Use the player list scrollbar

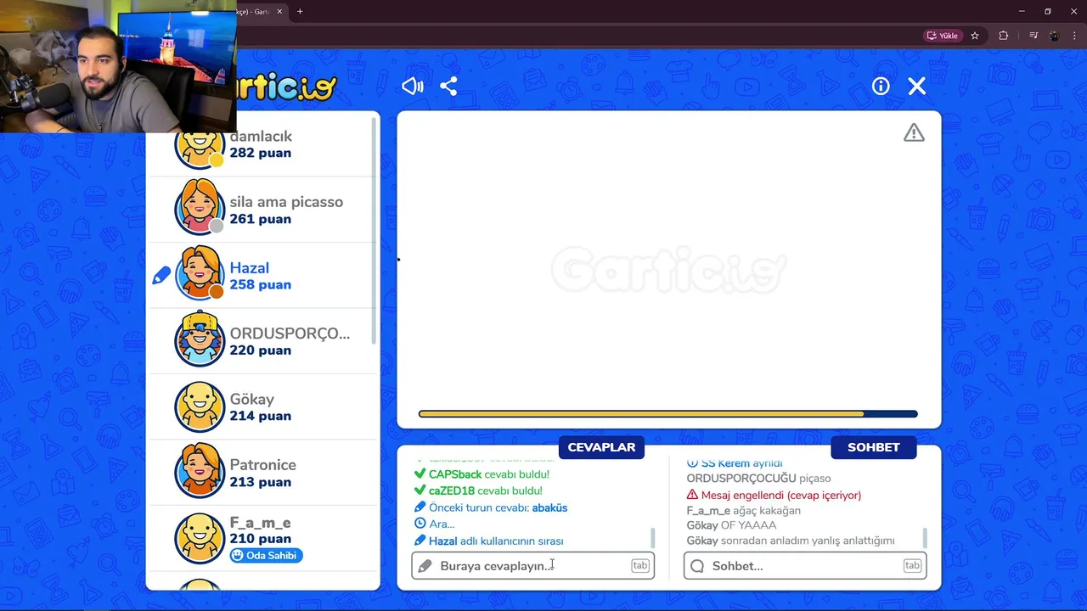pyautogui.click(x=375, y=229)
